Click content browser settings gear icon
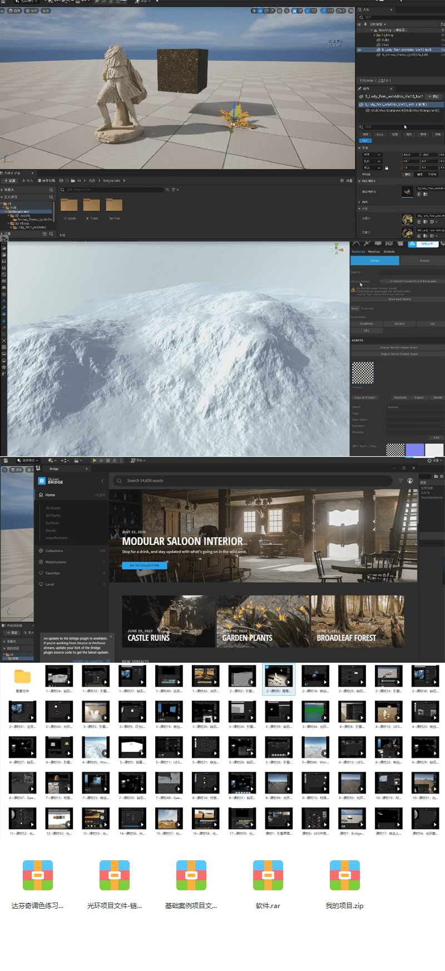Image resolution: width=445 pixels, height=971 pixels. (343, 180)
